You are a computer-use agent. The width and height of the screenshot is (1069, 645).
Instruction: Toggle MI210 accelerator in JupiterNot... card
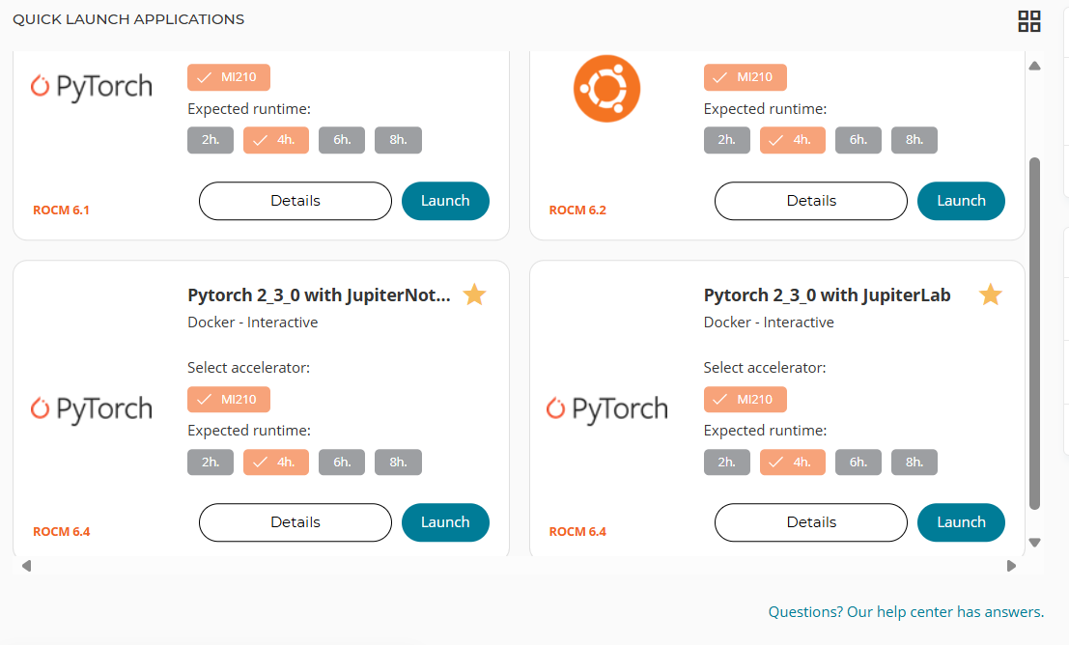pos(229,400)
